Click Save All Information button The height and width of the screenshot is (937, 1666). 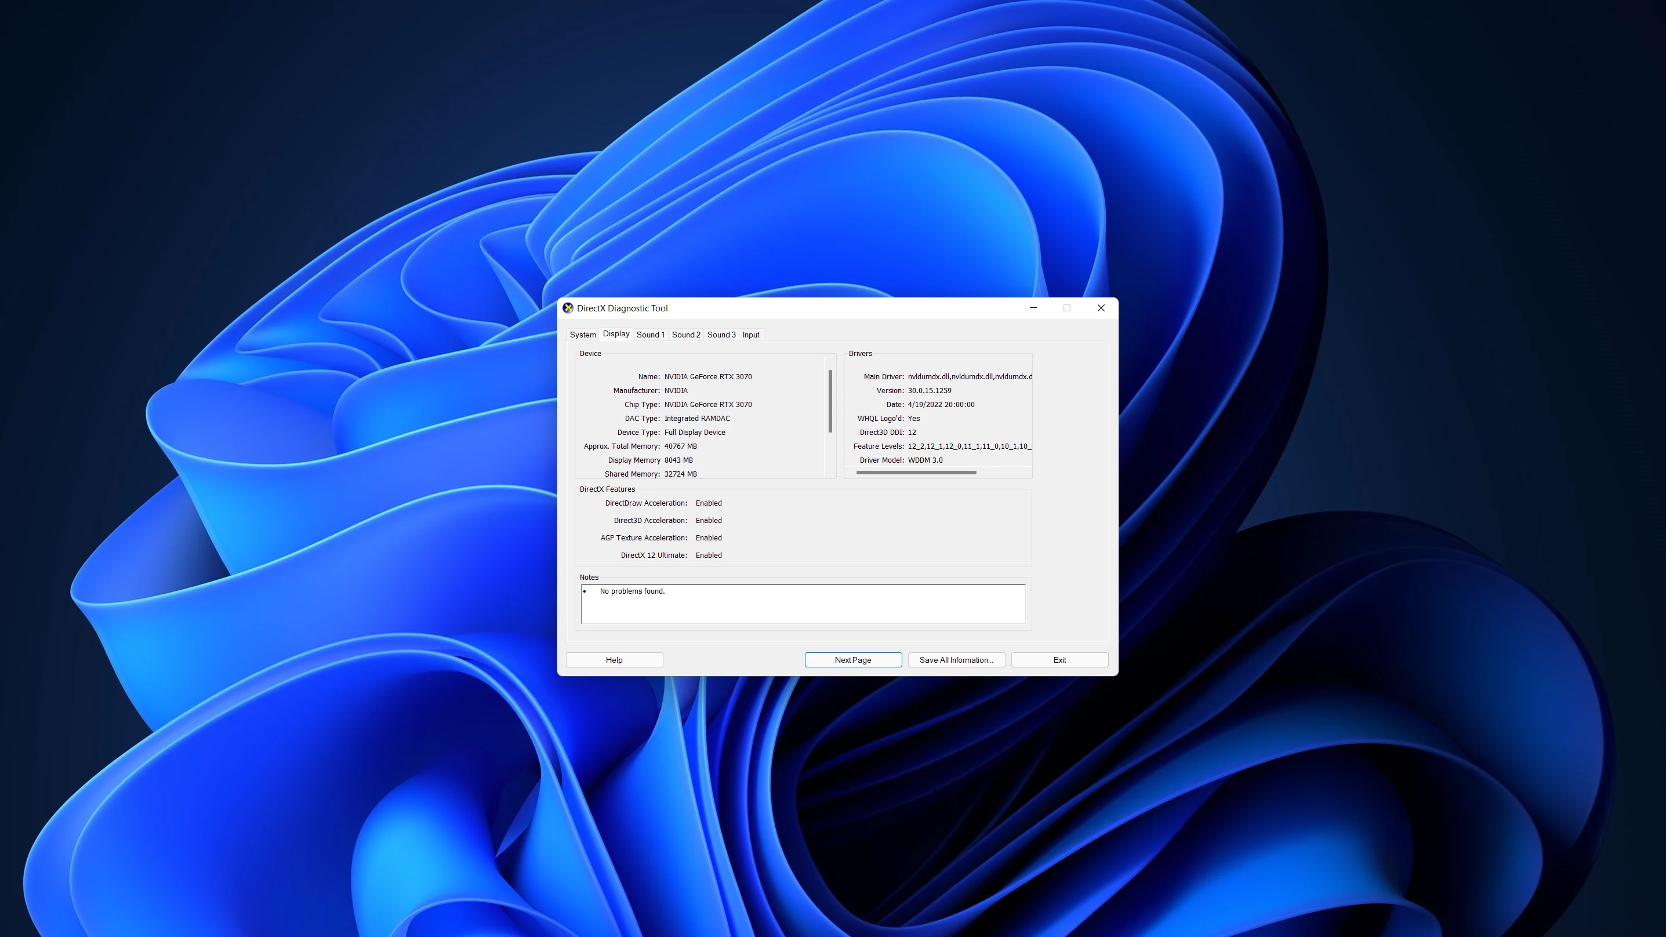(x=956, y=660)
